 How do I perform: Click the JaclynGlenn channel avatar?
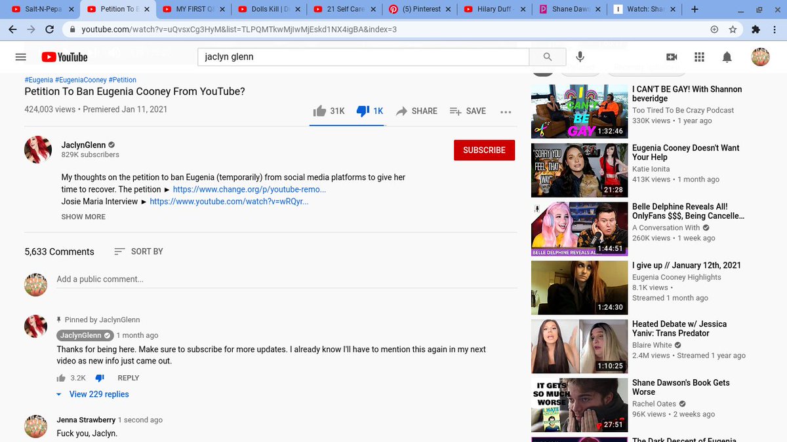(38, 150)
